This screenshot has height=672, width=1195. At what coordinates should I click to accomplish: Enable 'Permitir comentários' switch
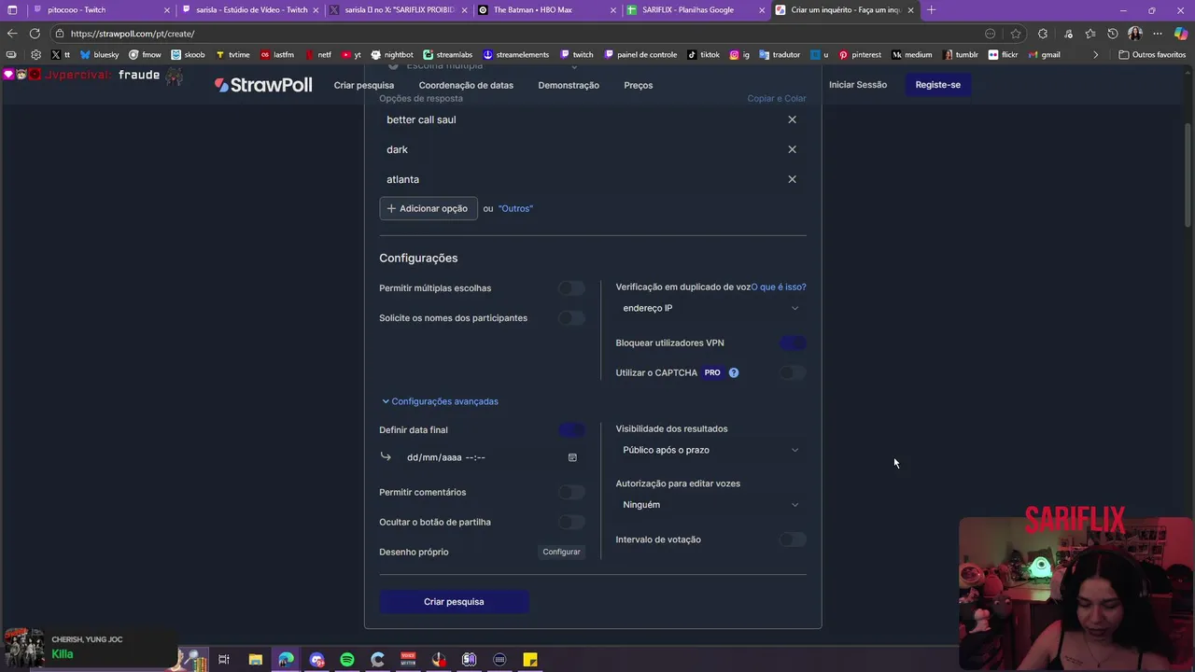click(x=571, y=492)
